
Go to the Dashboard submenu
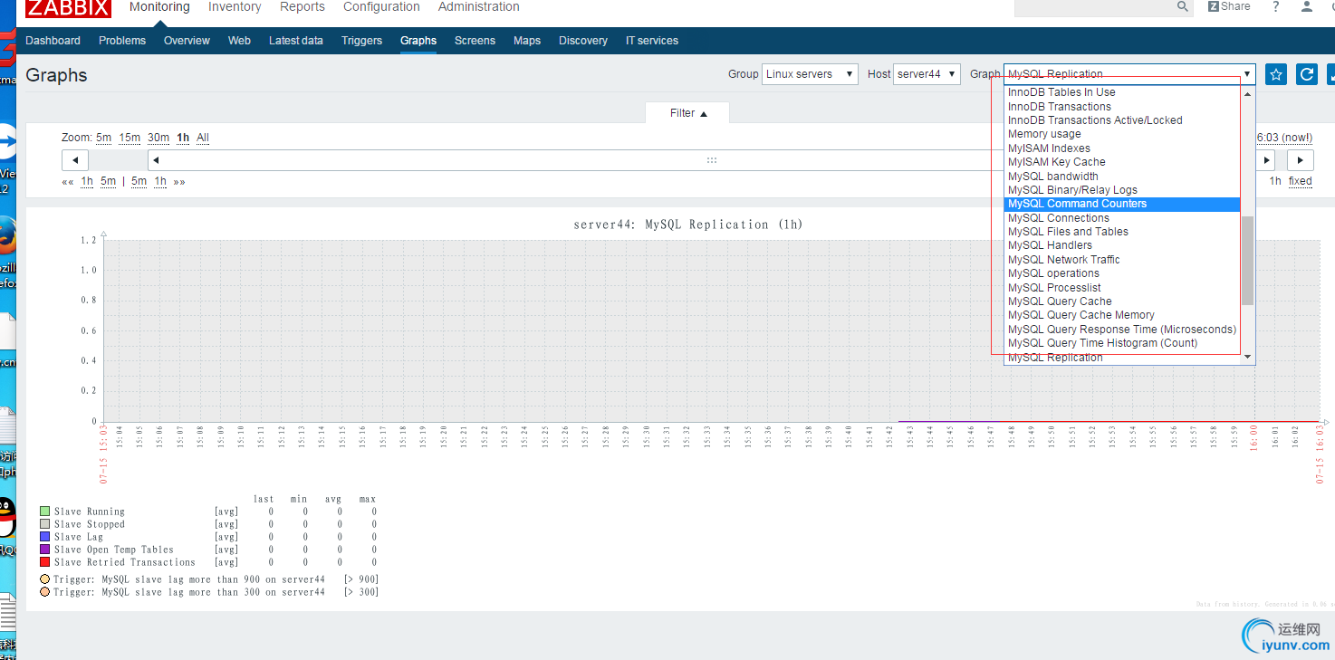[x=53, y=41]
